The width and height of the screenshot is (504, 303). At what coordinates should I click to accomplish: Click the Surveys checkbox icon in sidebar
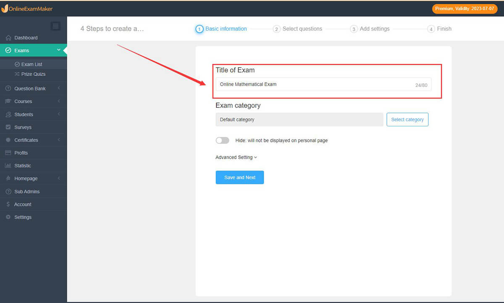coord(8,127)
